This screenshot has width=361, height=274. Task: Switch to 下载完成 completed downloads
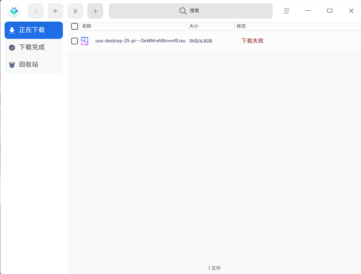[x=34, y=47]
